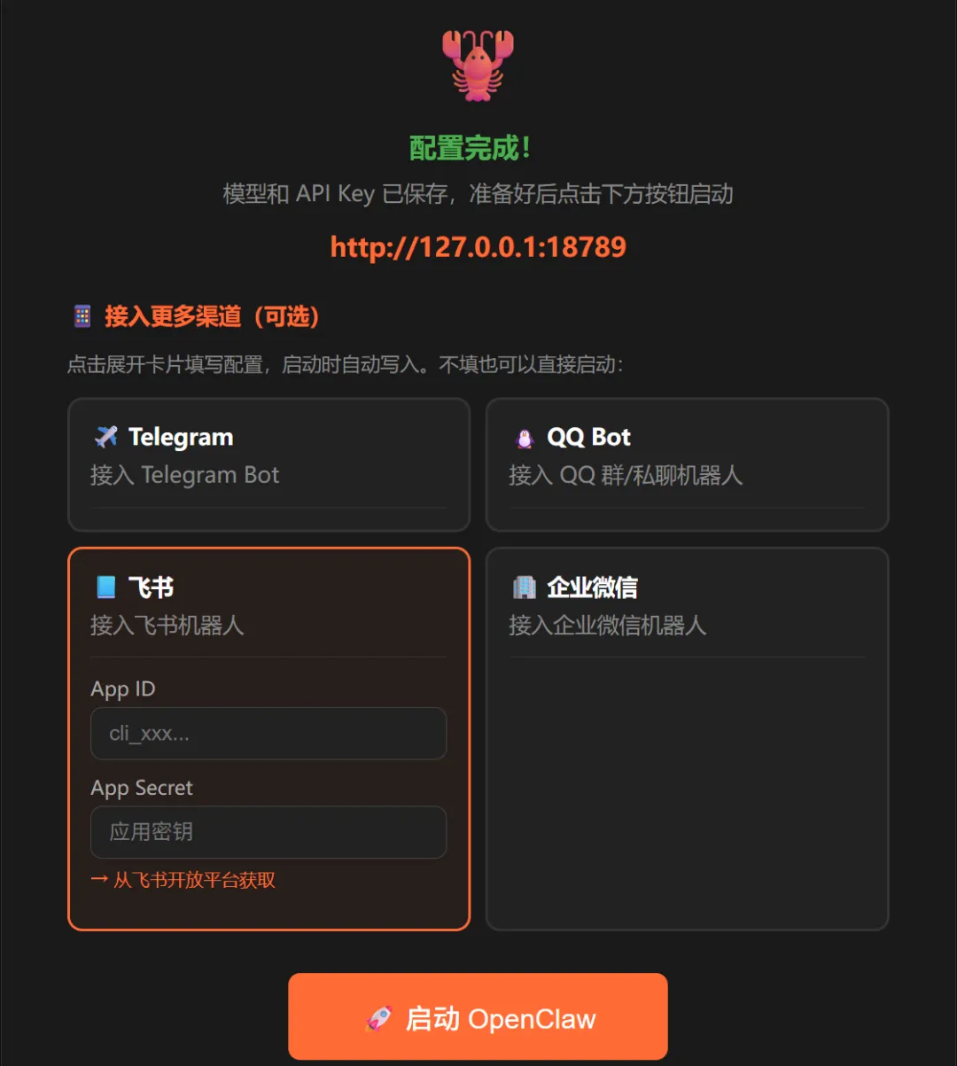Click the Telegram paper plane icon
Viewport: 957px width, 1066px height.
tap(106, 437)
